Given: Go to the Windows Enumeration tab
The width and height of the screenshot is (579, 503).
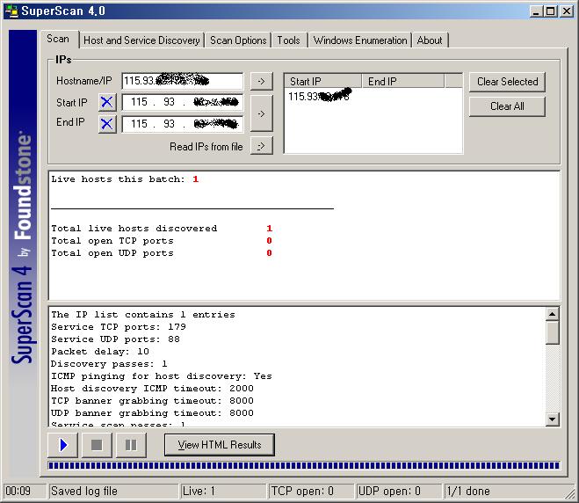Looking at the screenshot, I should (360, 40).
